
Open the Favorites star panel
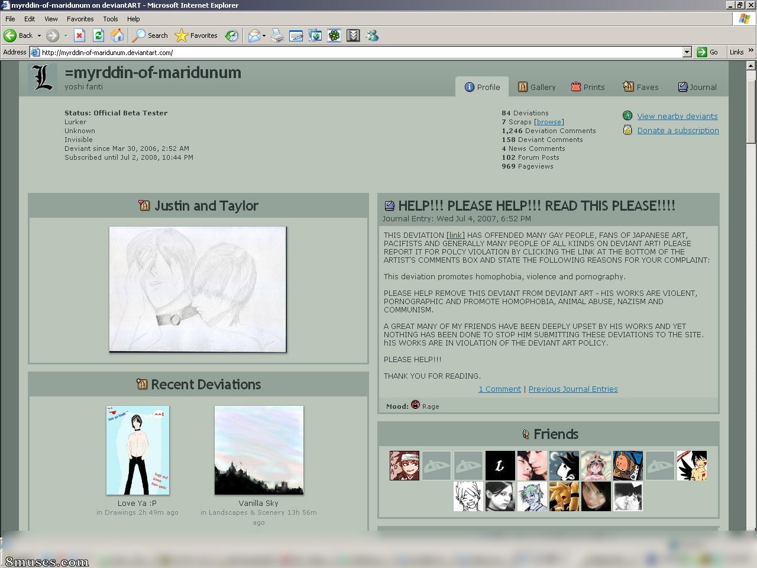(x=196, y=35)
